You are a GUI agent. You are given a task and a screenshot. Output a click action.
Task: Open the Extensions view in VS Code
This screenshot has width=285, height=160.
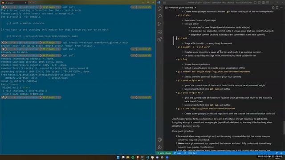pyautogui.click(x=159, y=40)
